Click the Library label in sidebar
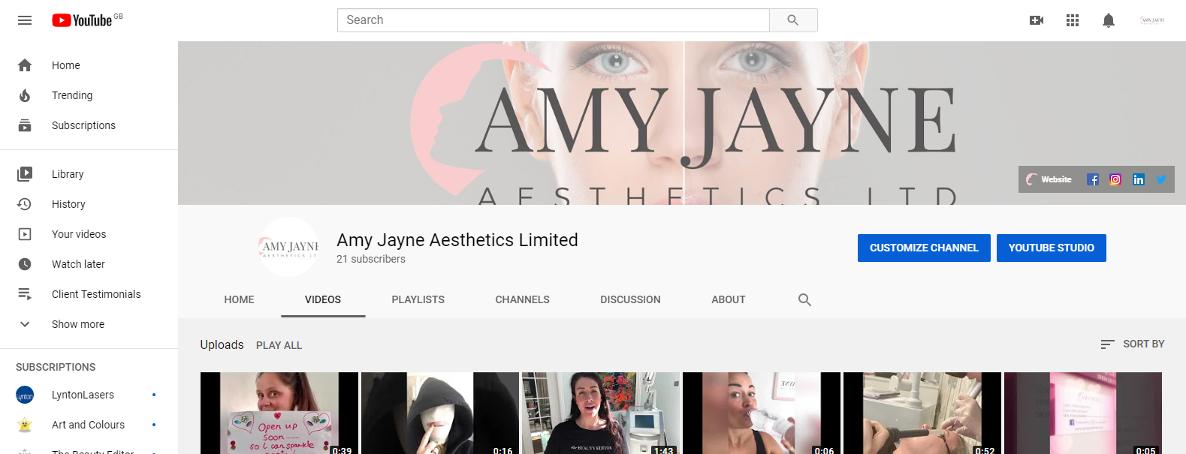The width and height of the screenshot is (1186, 454). (x=68, y=174)
